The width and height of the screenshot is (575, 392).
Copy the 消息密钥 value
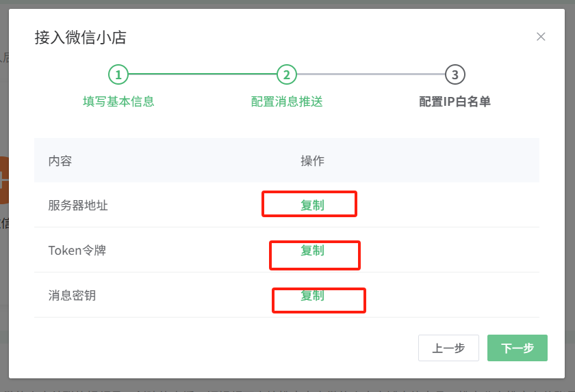(x=312, y=296)
